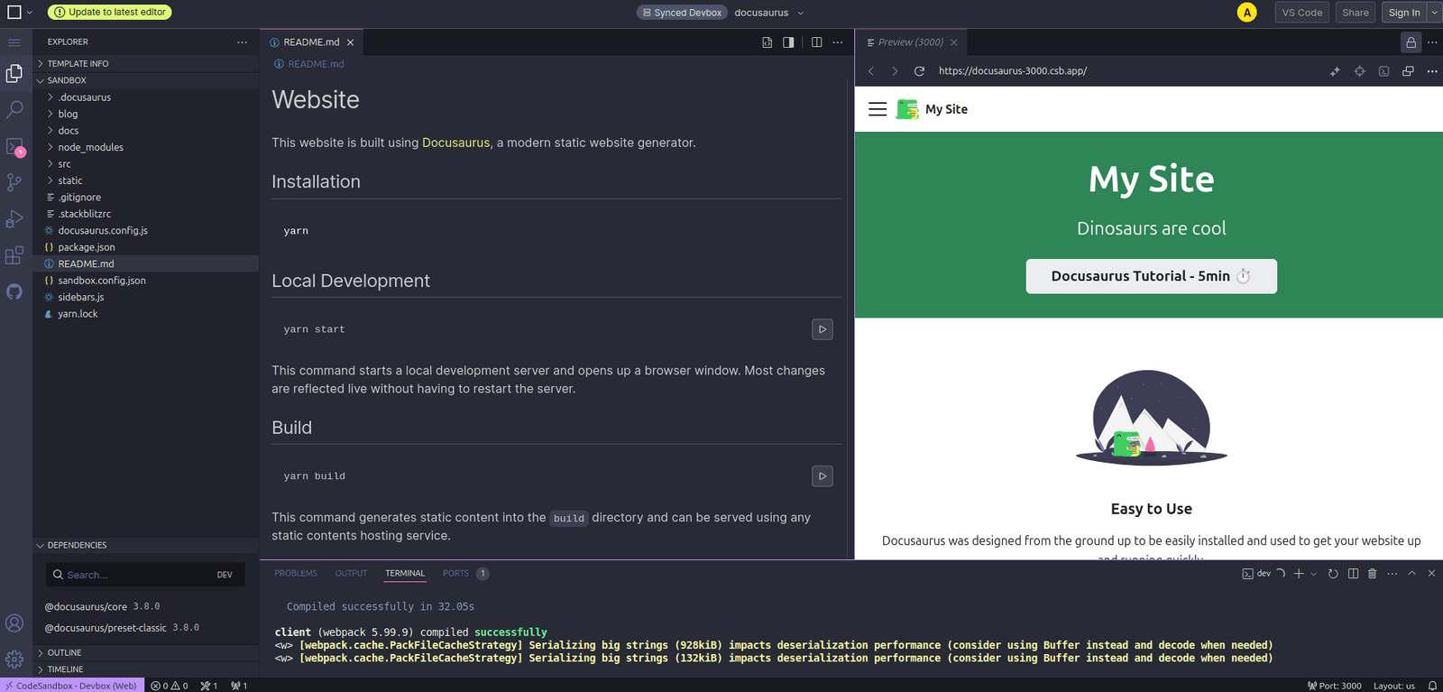Select the README.md editor tab
The image size is (1443, 692).
pos(311,42)
